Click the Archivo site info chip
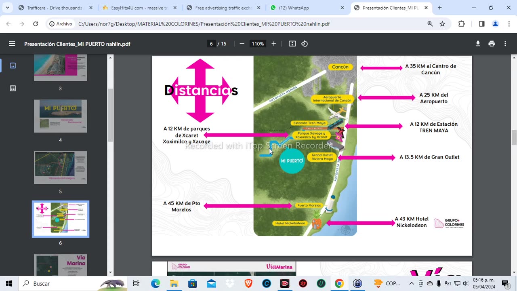The height and width of the screenshot is (291, 517). pos(61,24)
